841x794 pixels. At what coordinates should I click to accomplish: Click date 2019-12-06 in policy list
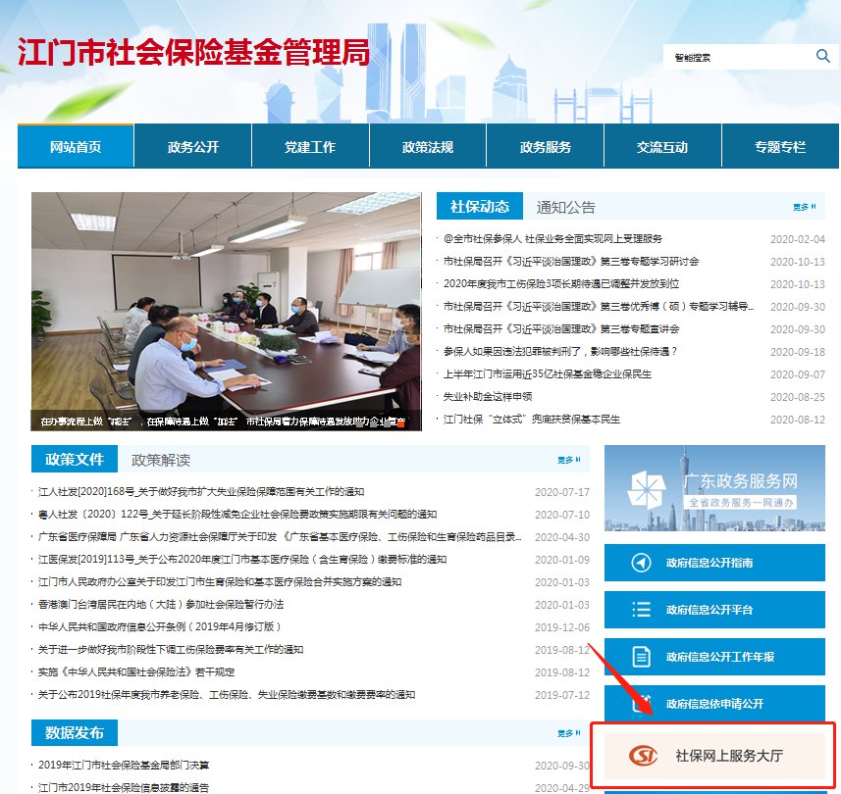pyautogui.click(x=561, y=626)
